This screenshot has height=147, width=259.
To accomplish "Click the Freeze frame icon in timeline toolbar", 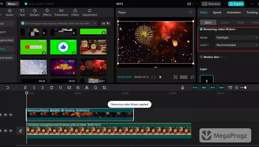I will coord(69,88).
